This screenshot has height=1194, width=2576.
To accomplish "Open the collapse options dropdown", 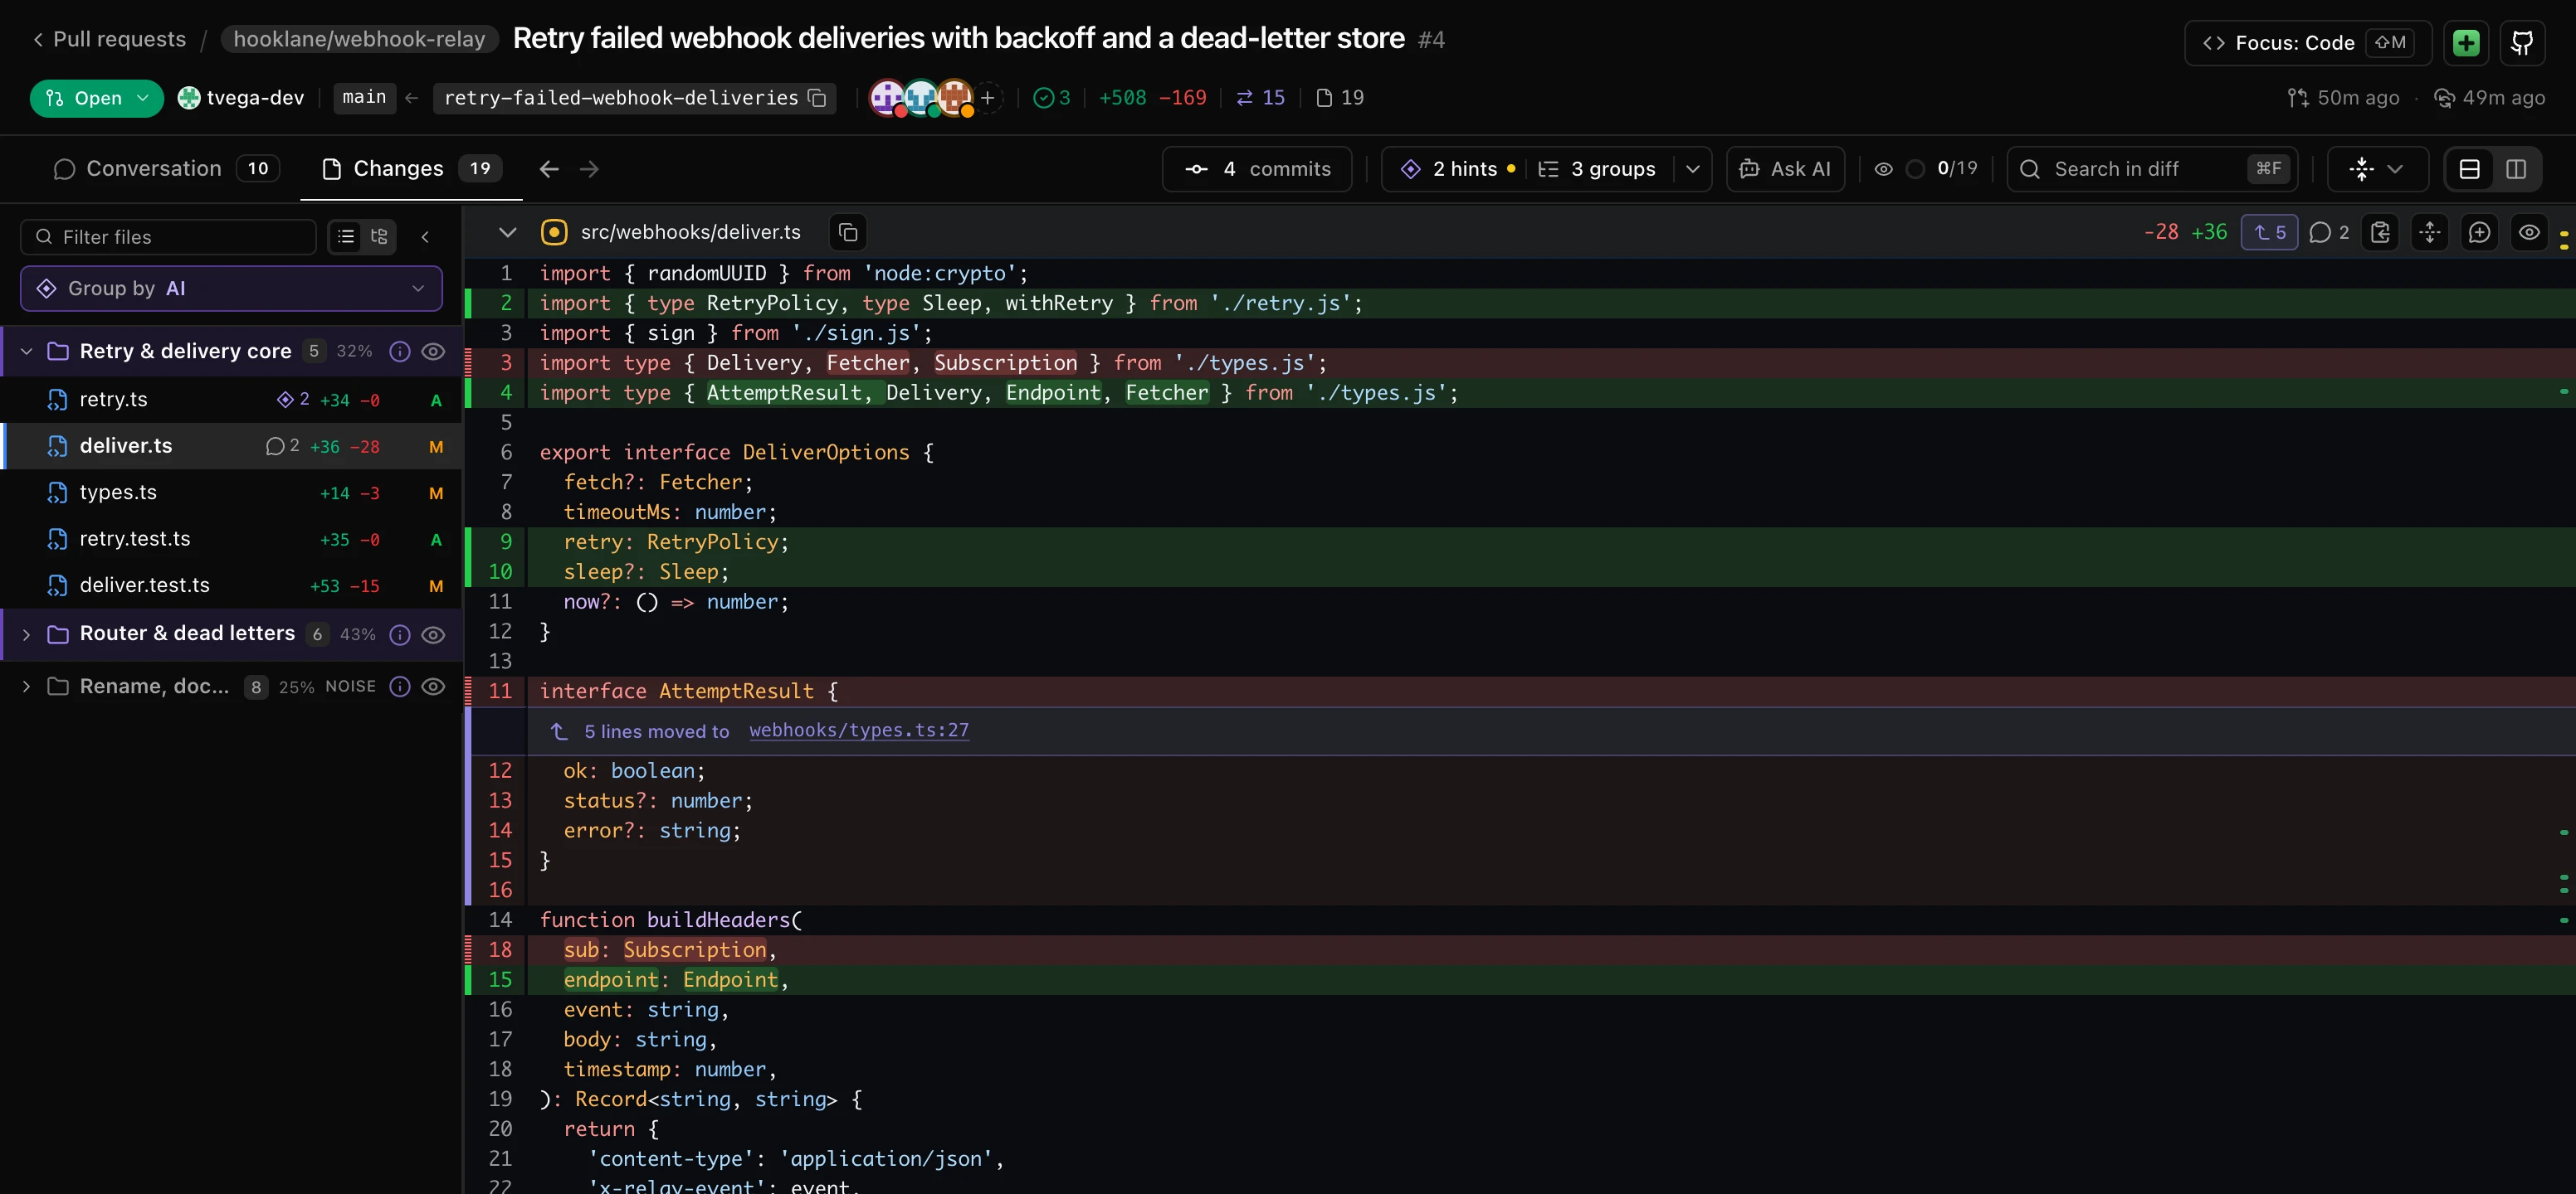I will [x=2377, y=169].
